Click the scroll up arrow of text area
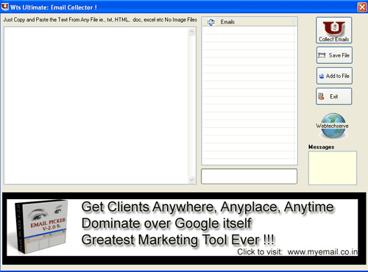Screen dimensions: 368x272 [x=192, y=32]
